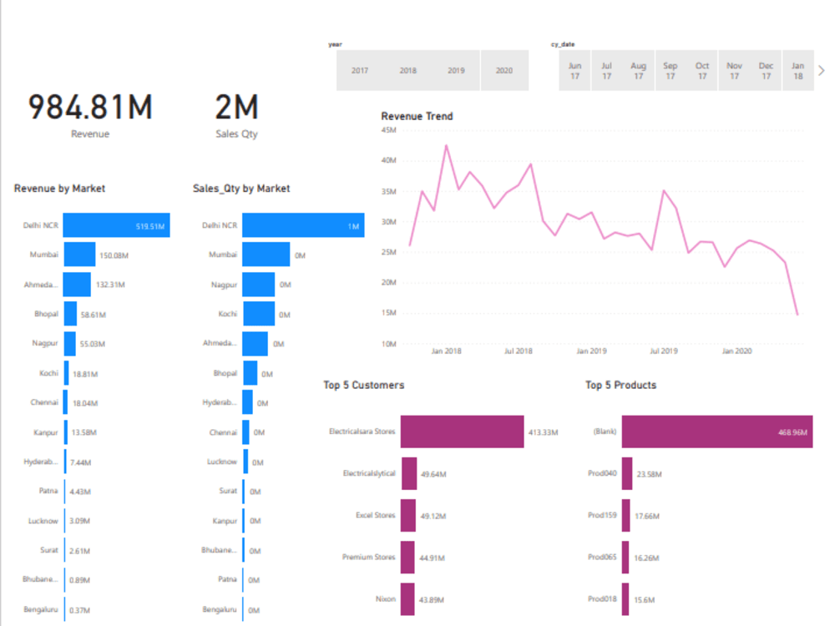Viewport: 835px width, 626px height.
Task: Select the Delhi NCR bar in Revenue by Market
Action: [117, 225]
